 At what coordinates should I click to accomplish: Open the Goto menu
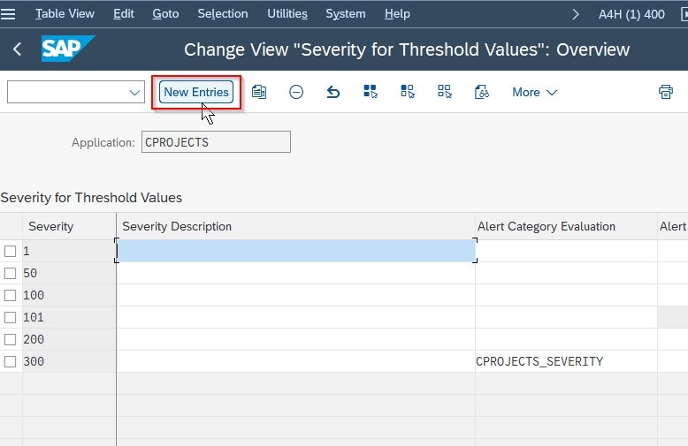click(x=165, y=14)
